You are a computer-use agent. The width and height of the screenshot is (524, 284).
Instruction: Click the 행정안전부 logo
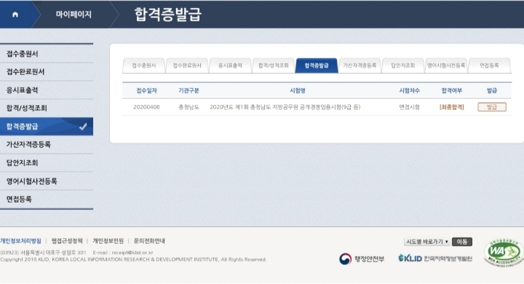tap(362, 259)
